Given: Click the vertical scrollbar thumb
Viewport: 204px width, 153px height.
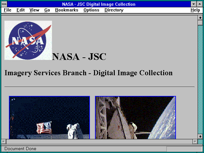Looking at the screenshot, I should point(200,23).
